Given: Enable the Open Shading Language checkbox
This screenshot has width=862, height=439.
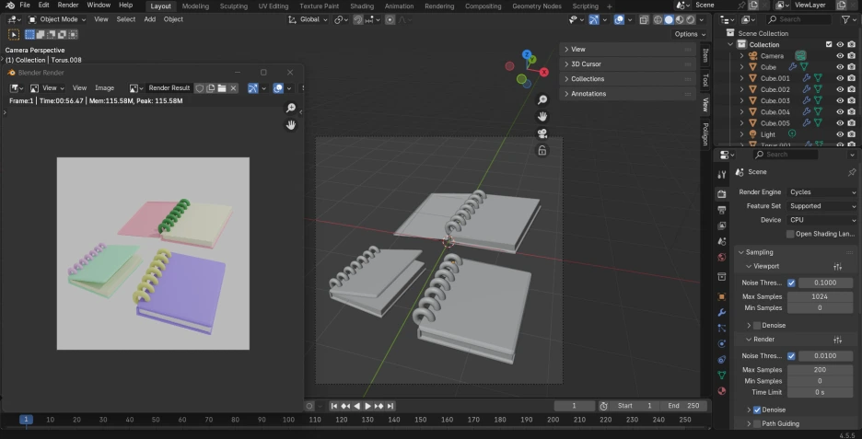Looking at the screenshot, I should [790, 234].
